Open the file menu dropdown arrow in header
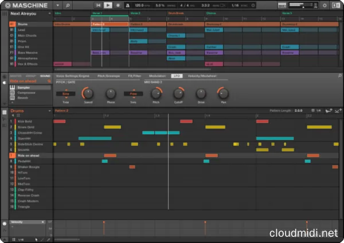Viewport: 344px width, 243px height. (58, 5)
